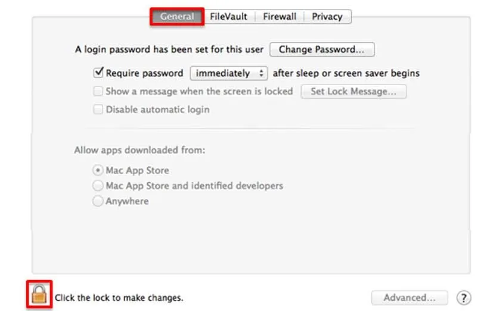Choose Mac App Store and identified developers
This screenshot has width=490, height=311.
tap(98, 186)
